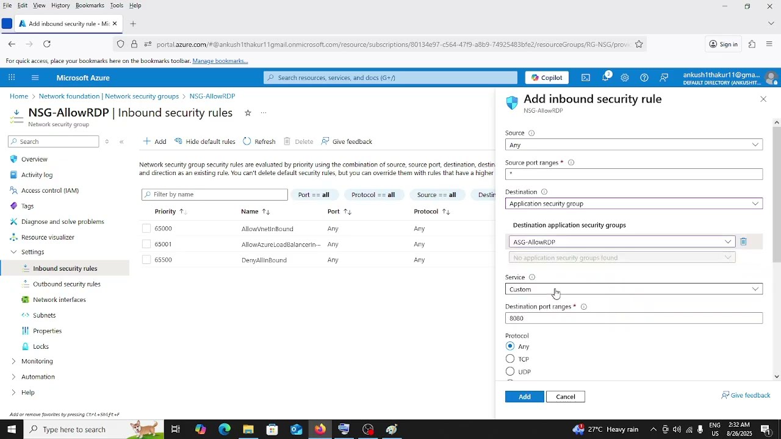781x439 pixels.
Task: Reload the browser page
Action: click(47, 44)
